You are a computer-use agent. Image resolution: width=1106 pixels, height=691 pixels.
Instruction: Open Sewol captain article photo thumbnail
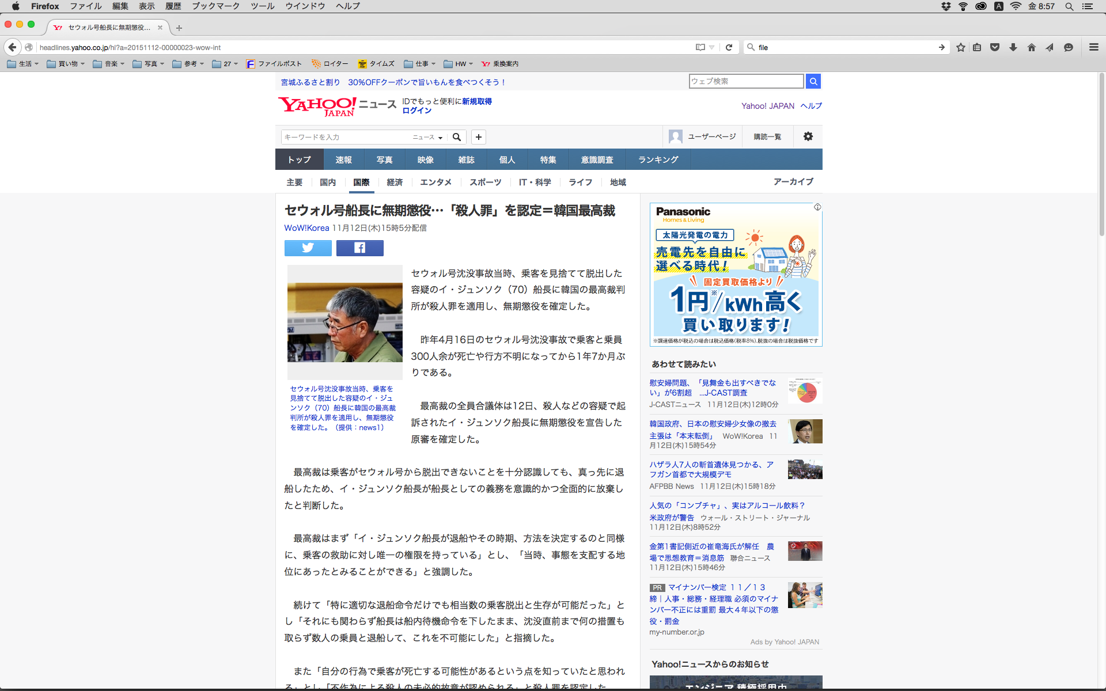coord(344,322)
